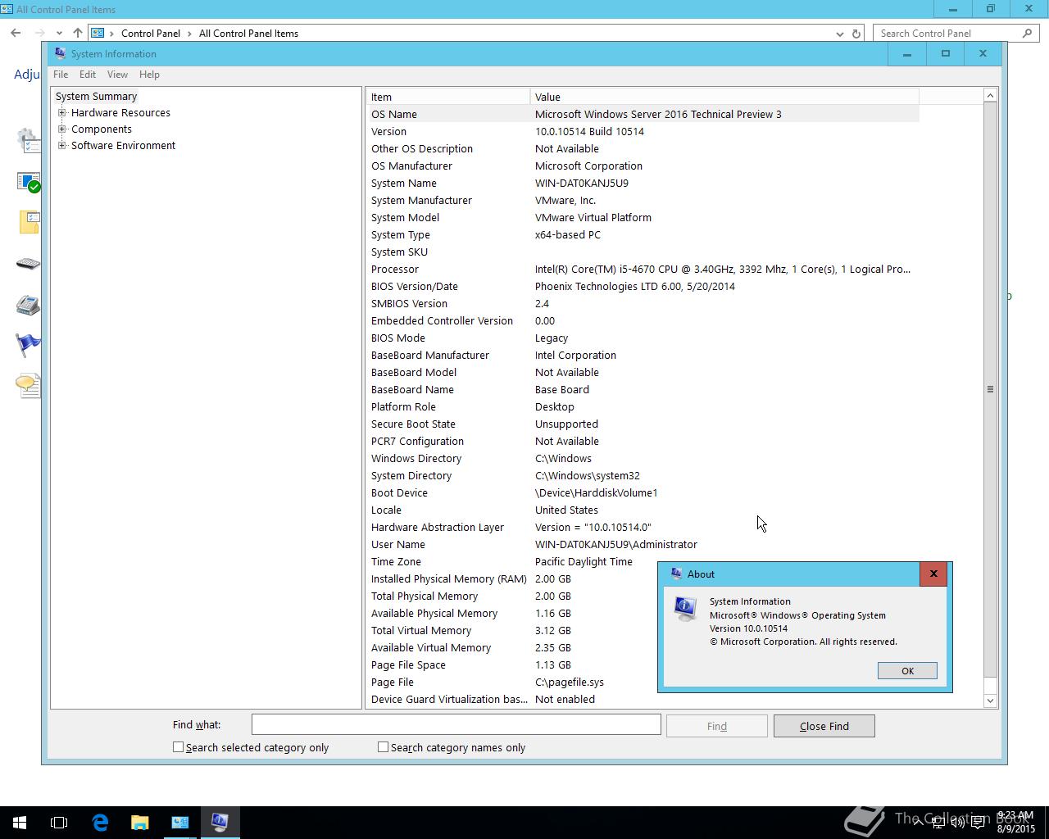Select the OS Name row
1049x839 pixels.
[643, 114]
